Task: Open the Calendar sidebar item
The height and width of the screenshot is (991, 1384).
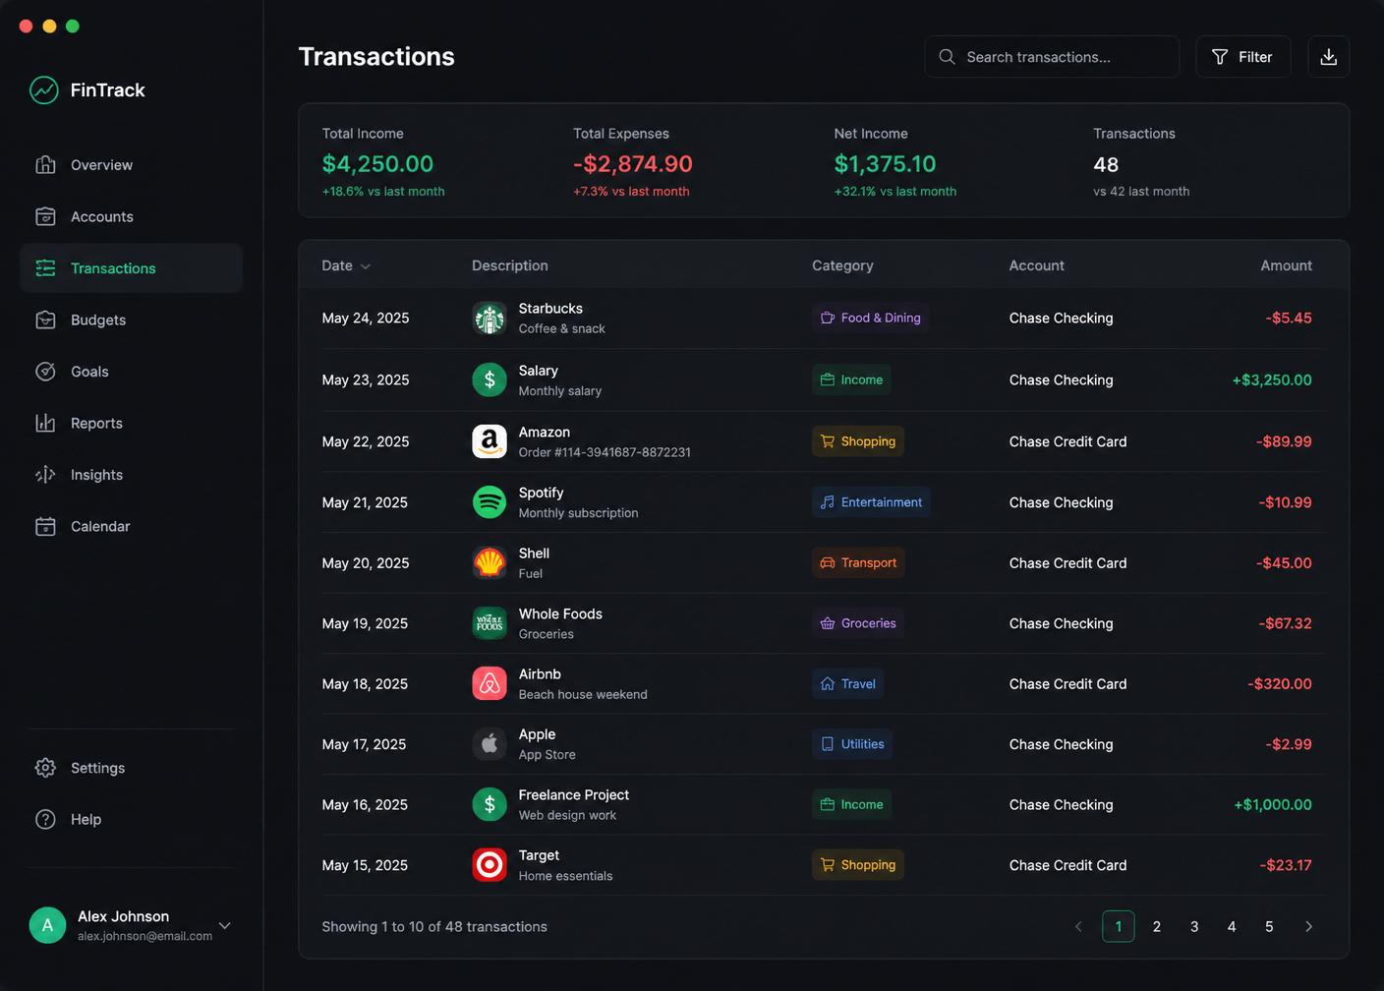Action: click(131, 526)
